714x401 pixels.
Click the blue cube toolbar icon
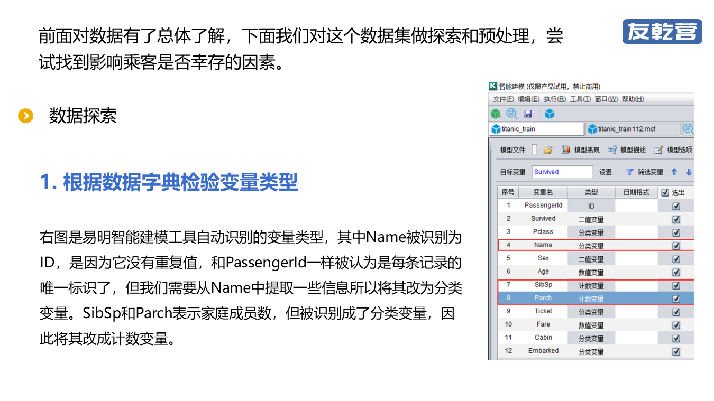[550, 114]
